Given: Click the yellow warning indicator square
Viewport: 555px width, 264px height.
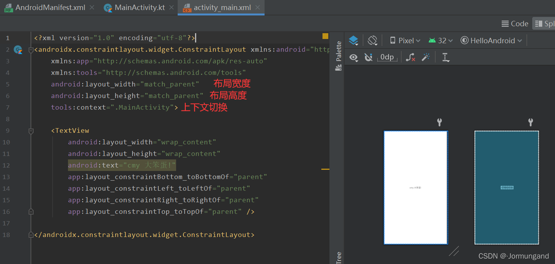Looking at the screenshot, I should click(325, 36).
